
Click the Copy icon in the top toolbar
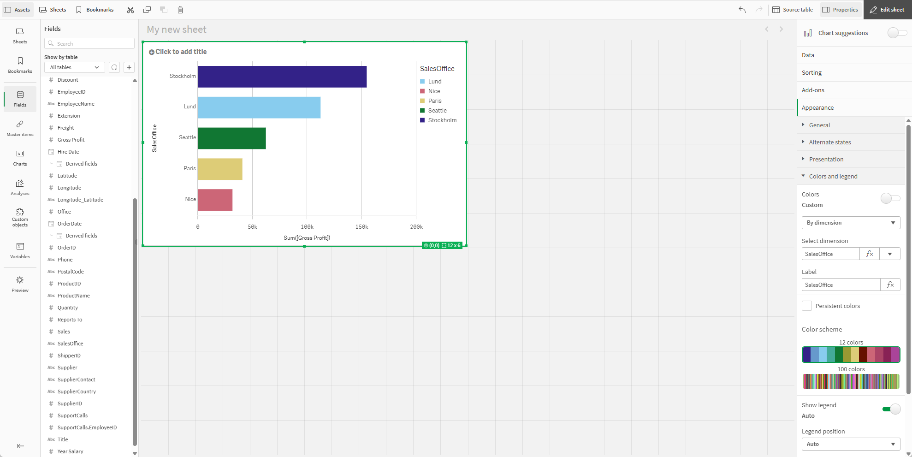[x=147, y=9]
